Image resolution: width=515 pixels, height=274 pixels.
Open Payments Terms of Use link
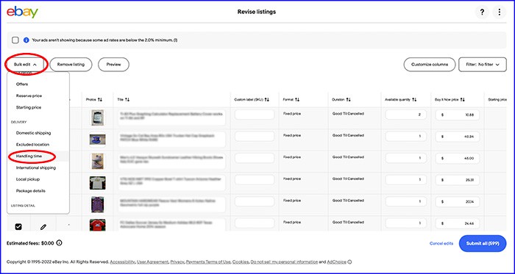[208, 262]
